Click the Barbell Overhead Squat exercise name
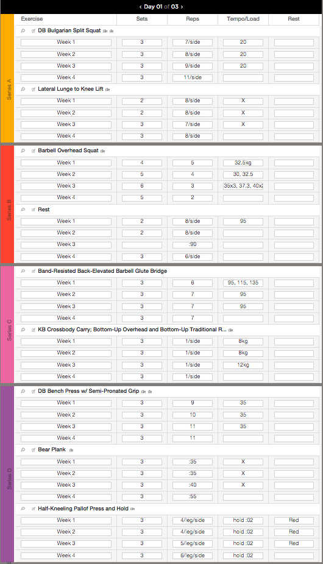Viewport: 323px width, 564px height. (x=68, y=150)
